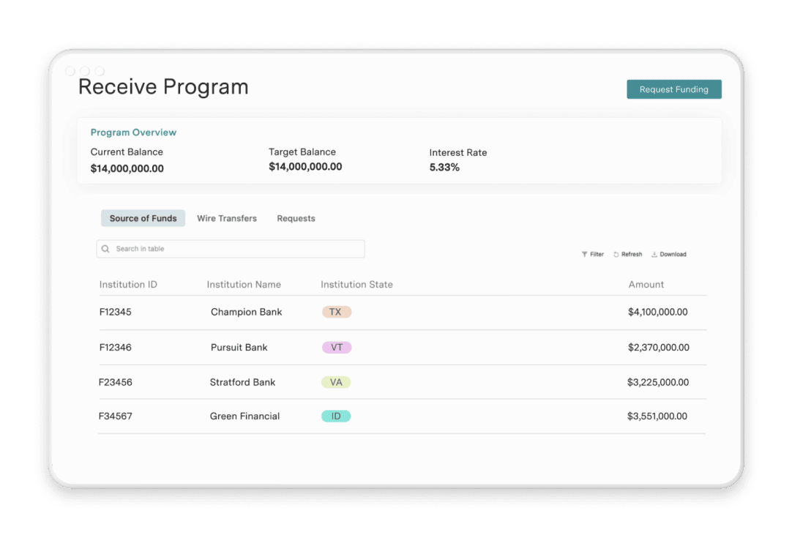Click the Refresh circular arrow icon

coord(616,254)
